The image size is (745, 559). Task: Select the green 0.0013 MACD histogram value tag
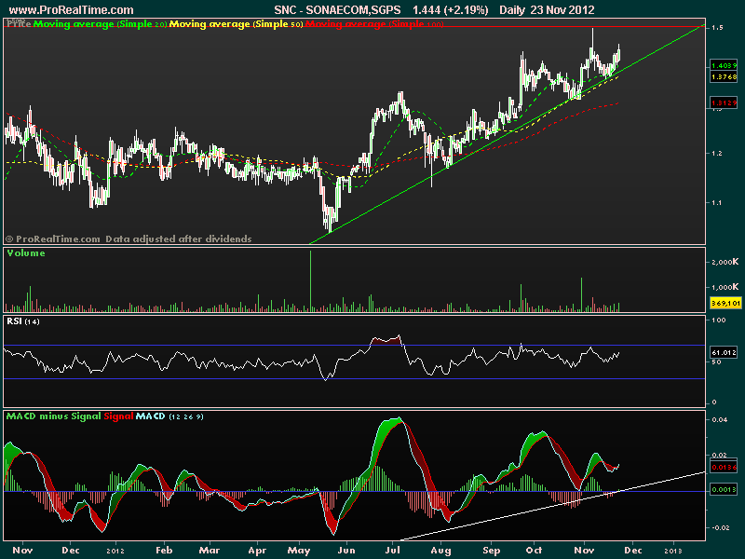coord(724,490)
